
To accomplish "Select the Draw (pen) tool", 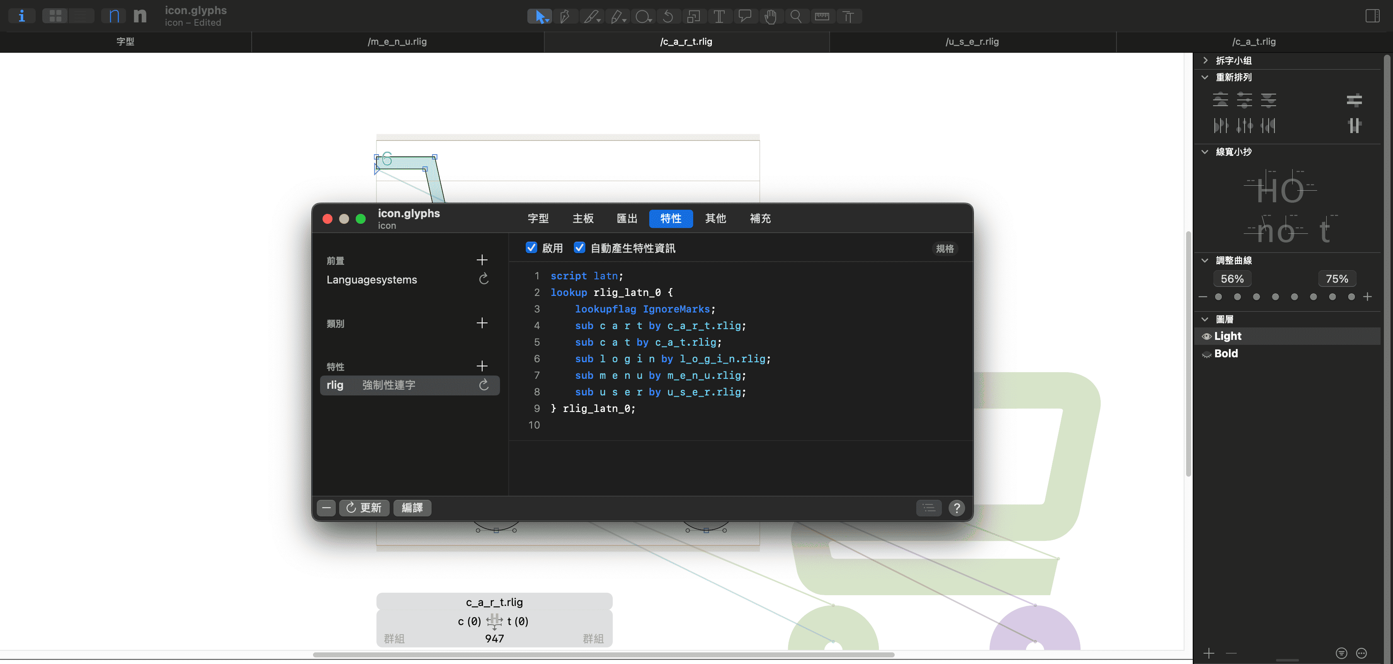I will tap(565, 17).
